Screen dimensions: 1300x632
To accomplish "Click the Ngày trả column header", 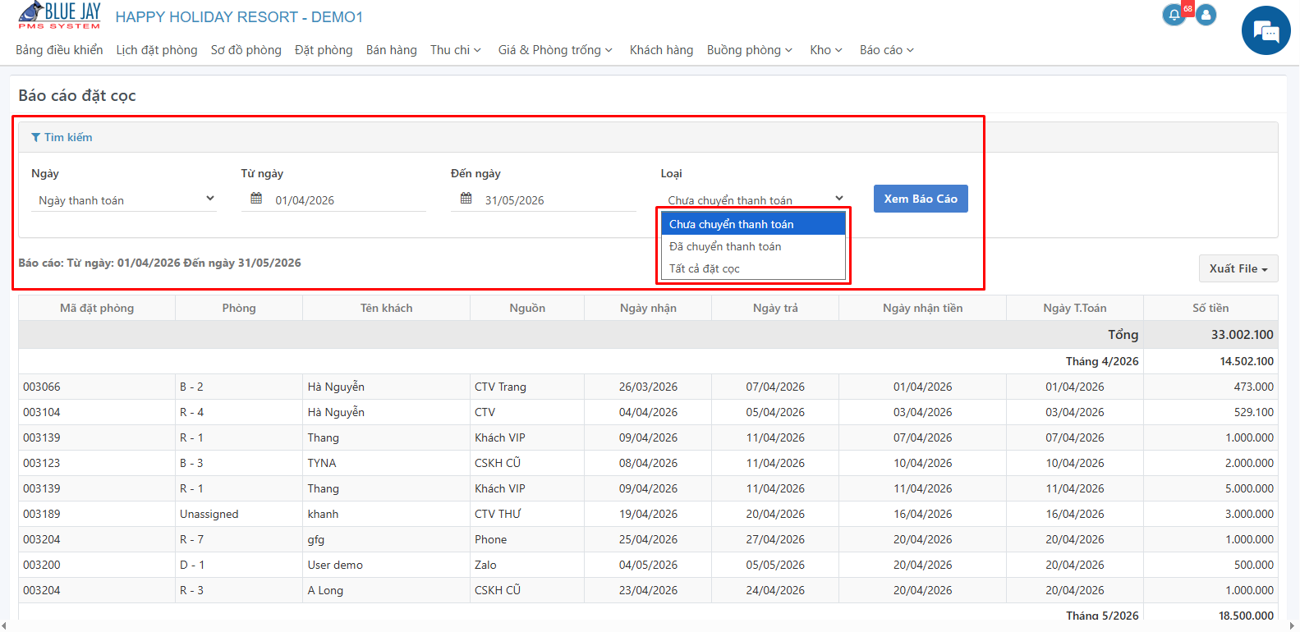I will (775, 308).
